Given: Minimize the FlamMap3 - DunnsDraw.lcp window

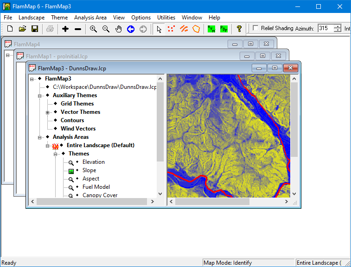Looking at the screenshot, I should point(259,68).
